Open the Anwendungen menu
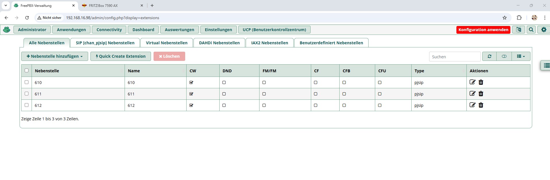 point(71,30)
